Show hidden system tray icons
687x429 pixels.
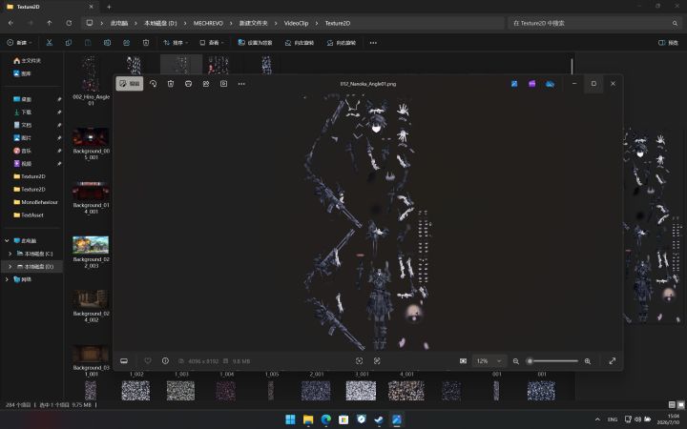click(x=597, y=419)
